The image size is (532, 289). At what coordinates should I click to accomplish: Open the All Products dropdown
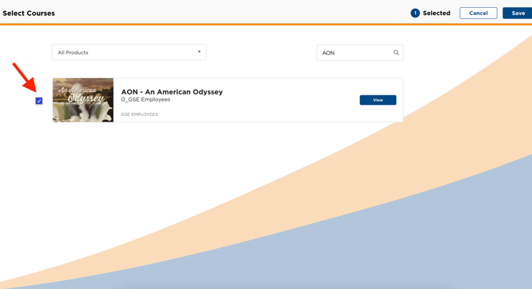coord(129,52)
